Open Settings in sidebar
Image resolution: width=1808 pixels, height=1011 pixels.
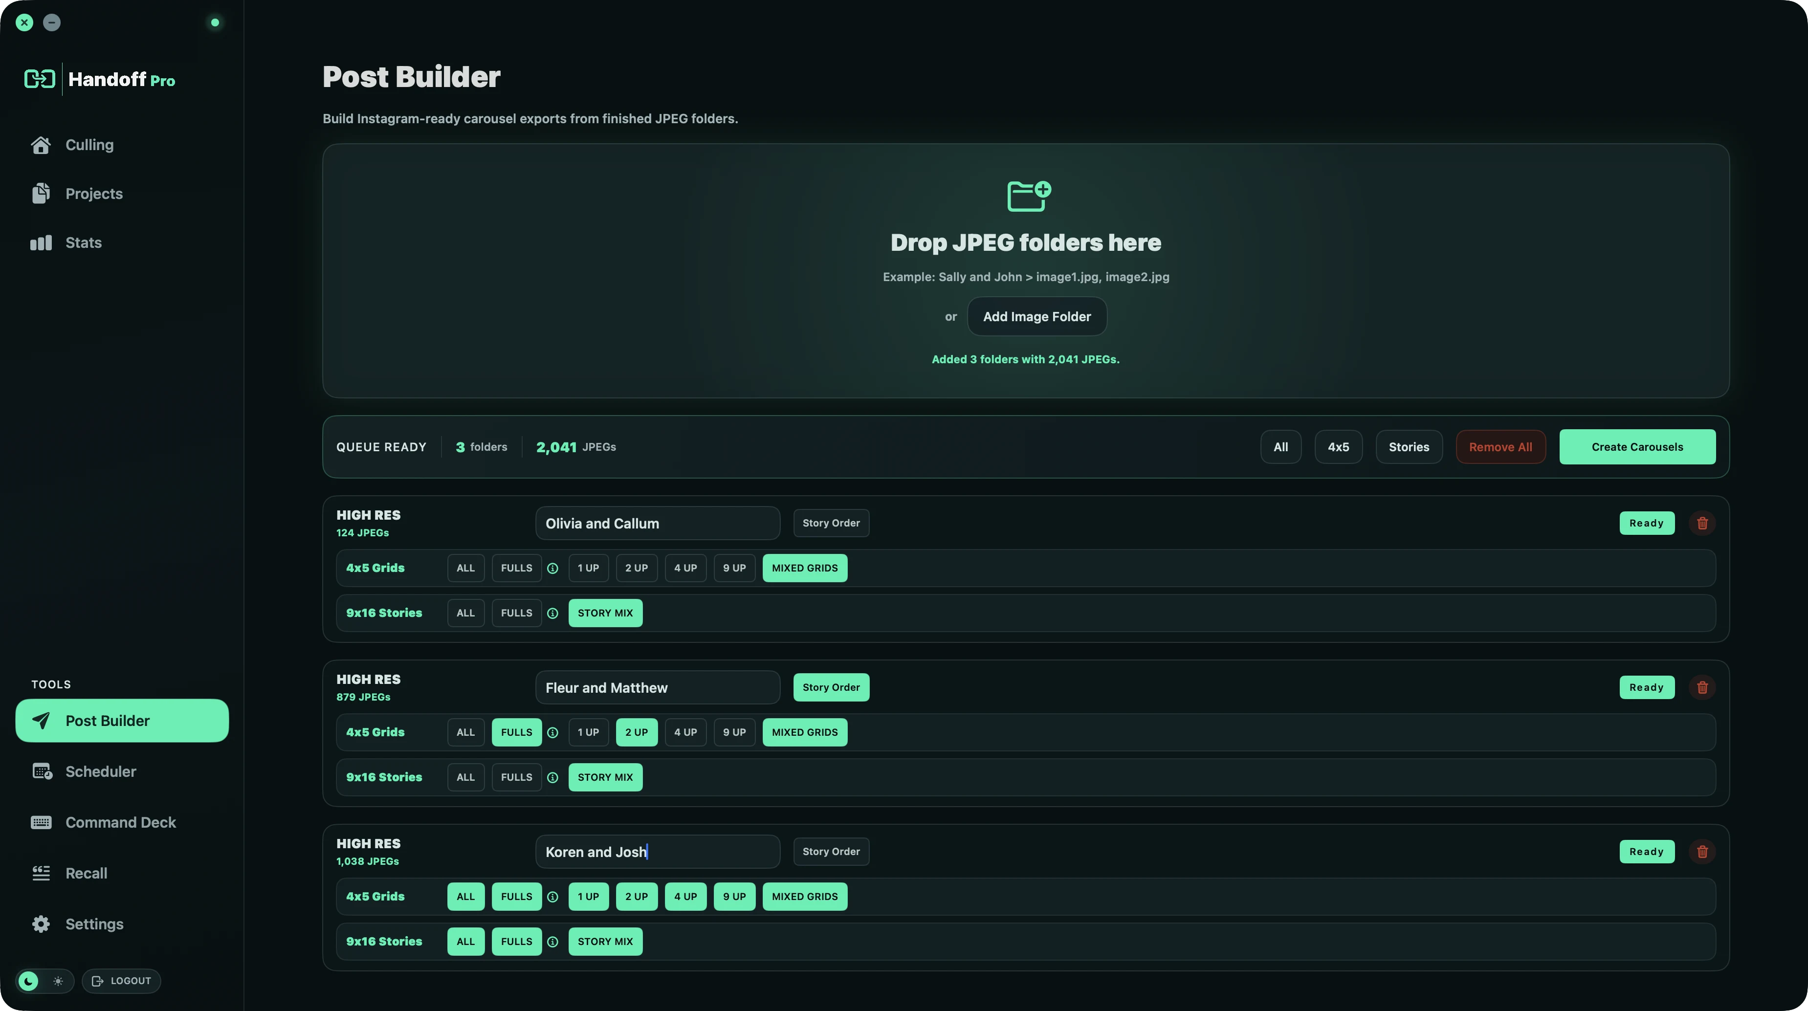94,924
